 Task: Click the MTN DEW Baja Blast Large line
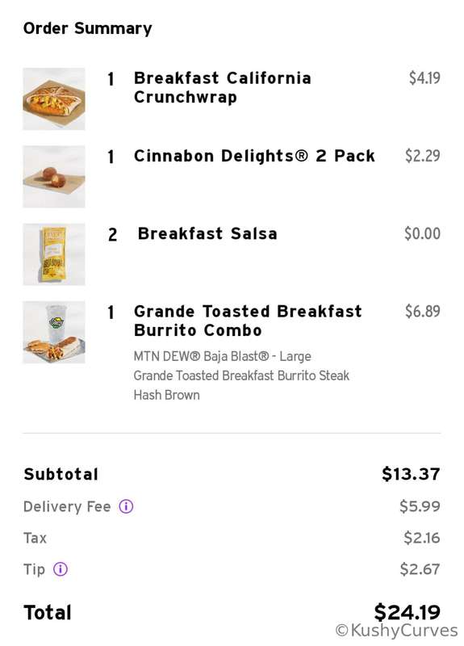pyautogui.click(x=223, y=356)
